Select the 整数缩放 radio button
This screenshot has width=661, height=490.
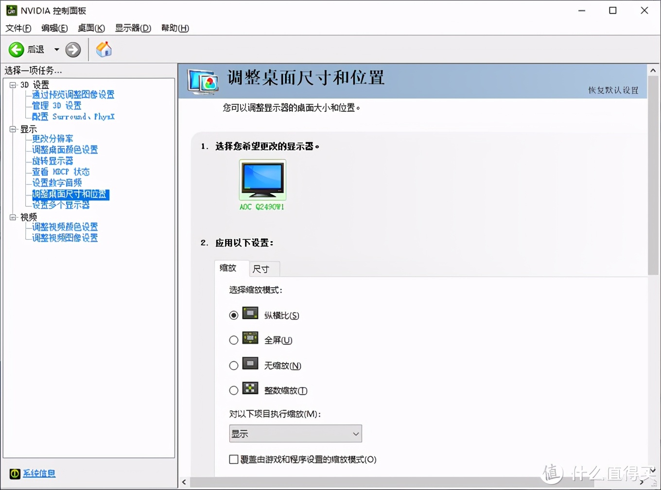click(233, 389)
